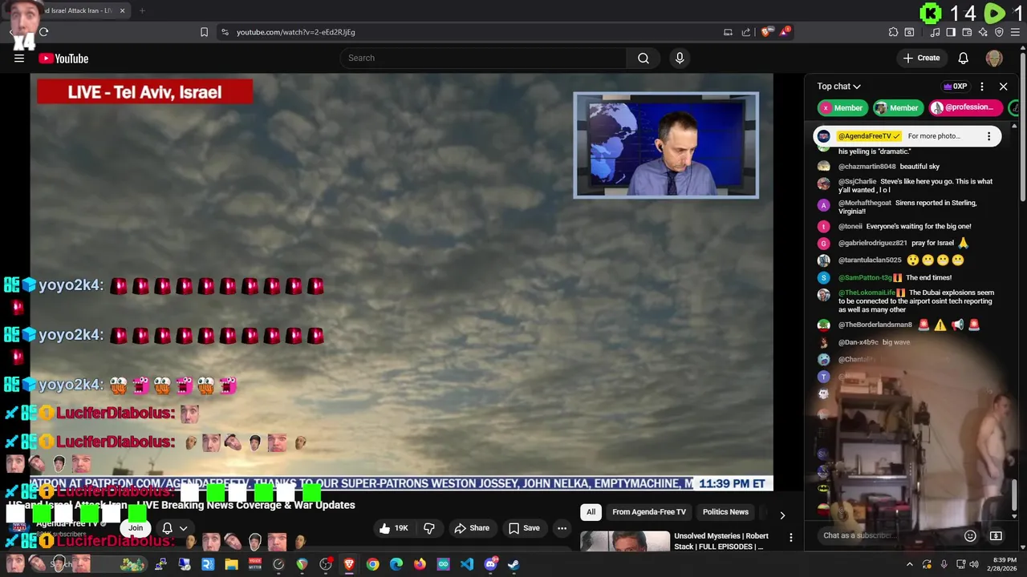Click the @profession... member chip in chat
Viewport: 1027px width, 577px height.
coord(966,107)
